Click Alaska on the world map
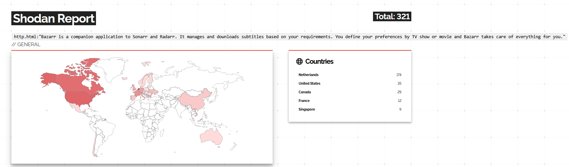569x167 pixels. pyautogui.click(x=49, y=79)
